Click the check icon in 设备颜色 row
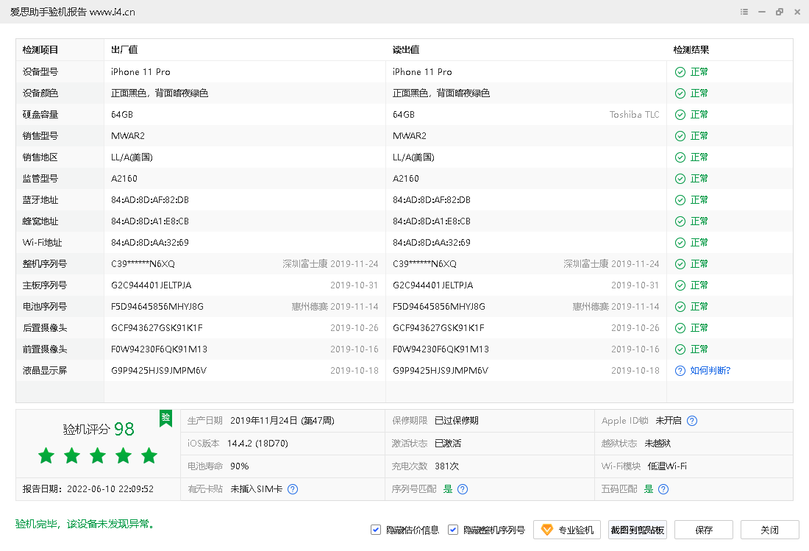809x551 pixels. click(x=680, y=93)
